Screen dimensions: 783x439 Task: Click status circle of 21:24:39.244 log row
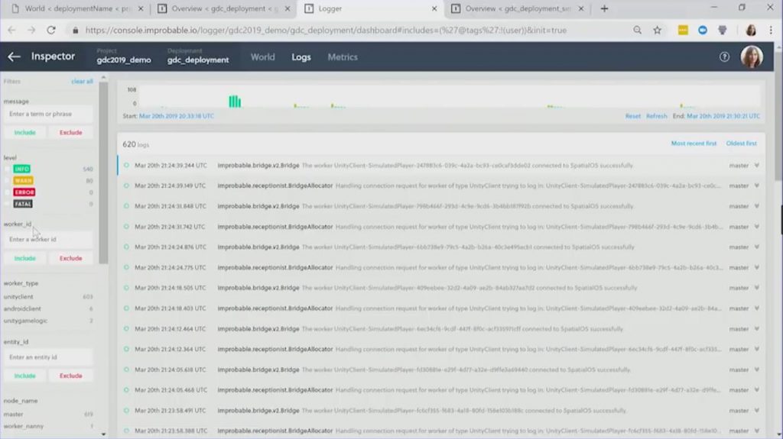[x=126, y=165]
